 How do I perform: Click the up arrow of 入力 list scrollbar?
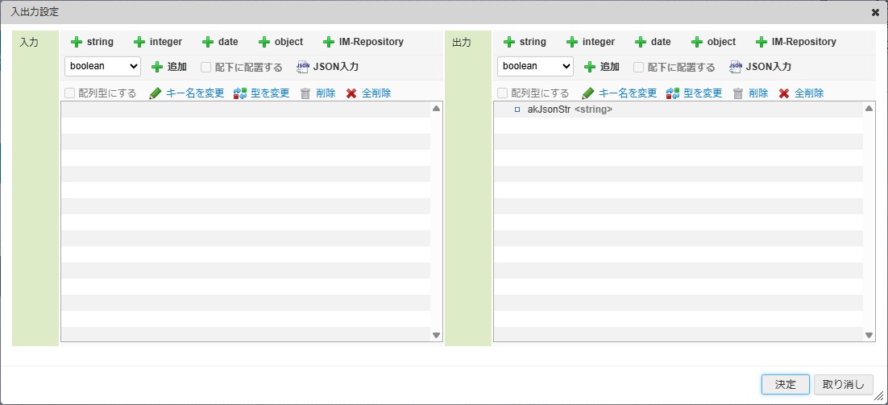coord(436,108)
